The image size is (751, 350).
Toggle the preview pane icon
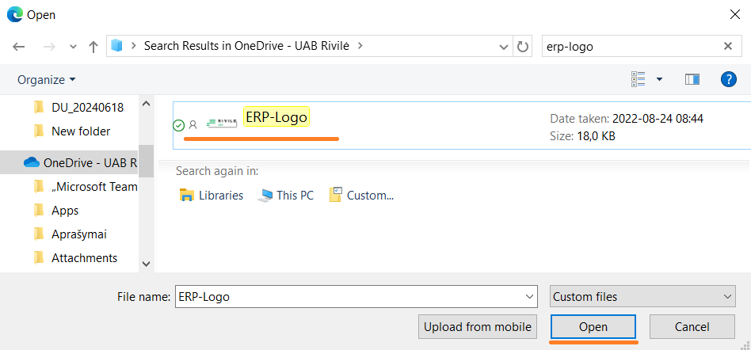coord(692,79)
